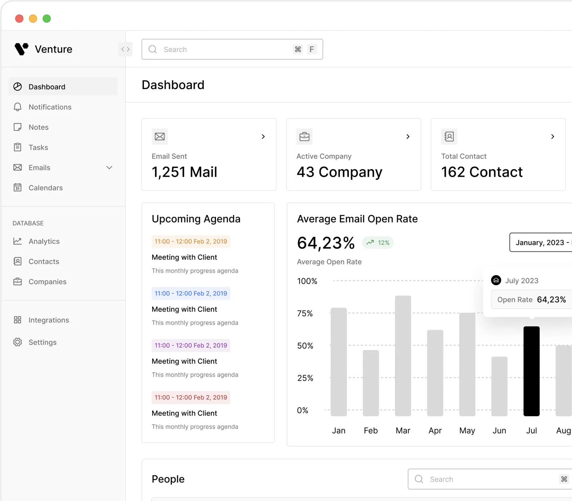
Task: Click the Open Rate 64,23% tooltip value
Action: point(551,300)
